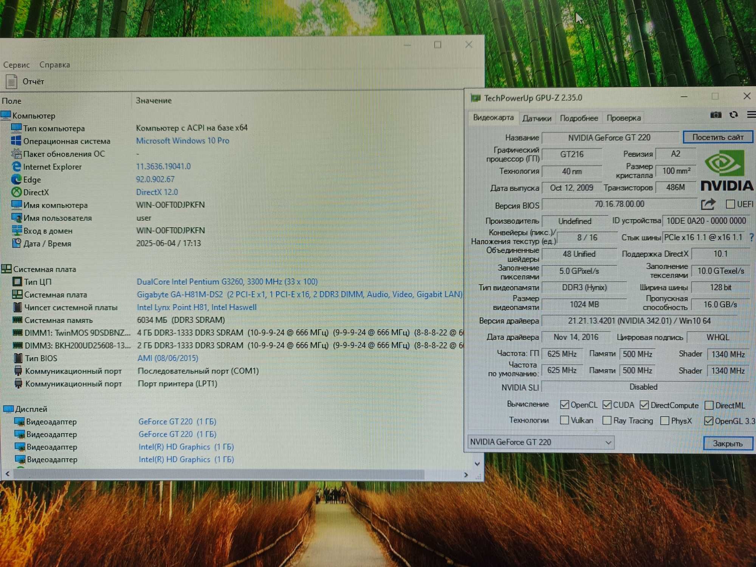This screenshot has height=567, width=756.
Task: Toggle the CUDA checkbox
Action: click(x=607, y=405)
